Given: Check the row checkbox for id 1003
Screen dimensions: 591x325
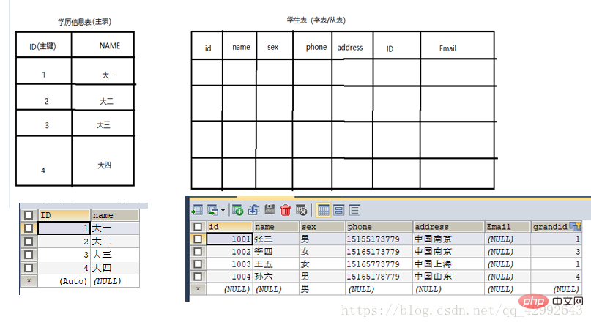Looking at the screenshot, I should point(198,264).
